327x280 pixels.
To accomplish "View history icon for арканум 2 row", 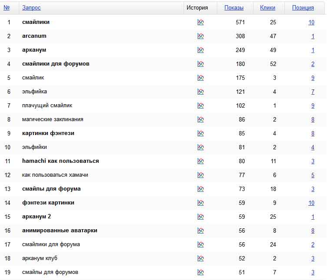I will click(x=200, y=217).
